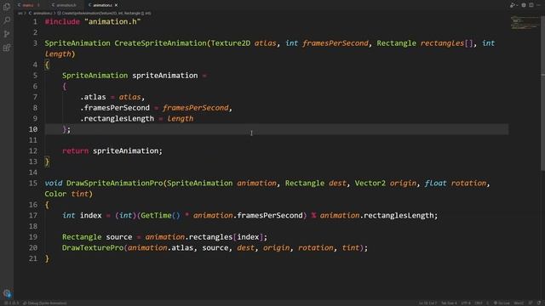Click the Go Live button in status bar
This screenshot has width=545, height=306.
pyautogui.click(x=502, y=303)
